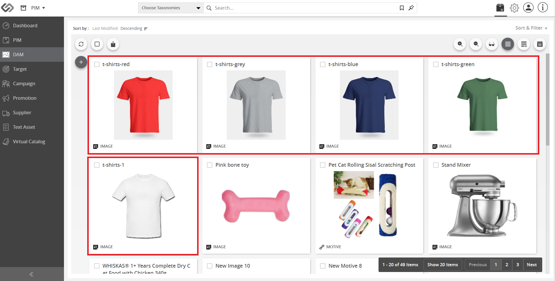Toggle Descending sort order

coord(134,28)
